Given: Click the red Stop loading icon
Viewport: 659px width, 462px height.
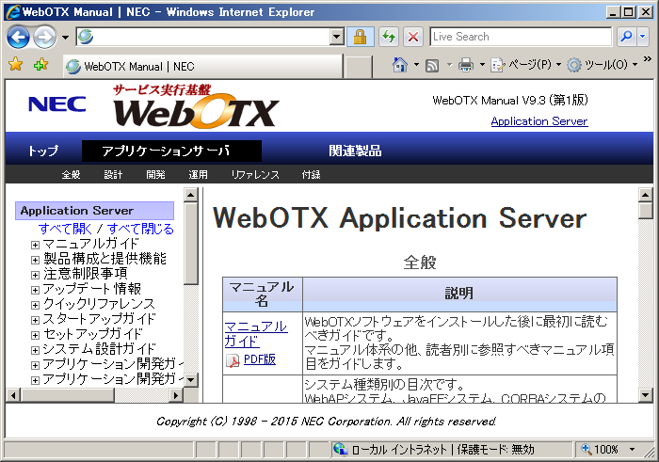Looking at the screenshot, I should (x=412, y=37).
